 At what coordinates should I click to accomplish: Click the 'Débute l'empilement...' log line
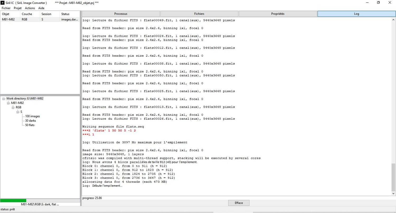[x=102, y=186]
